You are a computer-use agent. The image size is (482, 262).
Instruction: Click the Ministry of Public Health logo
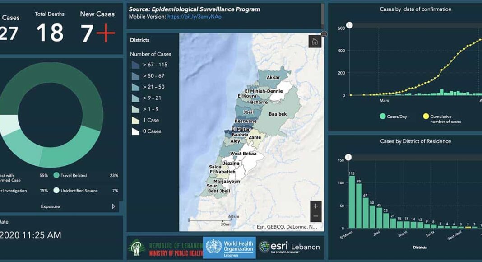coord(165,248)
